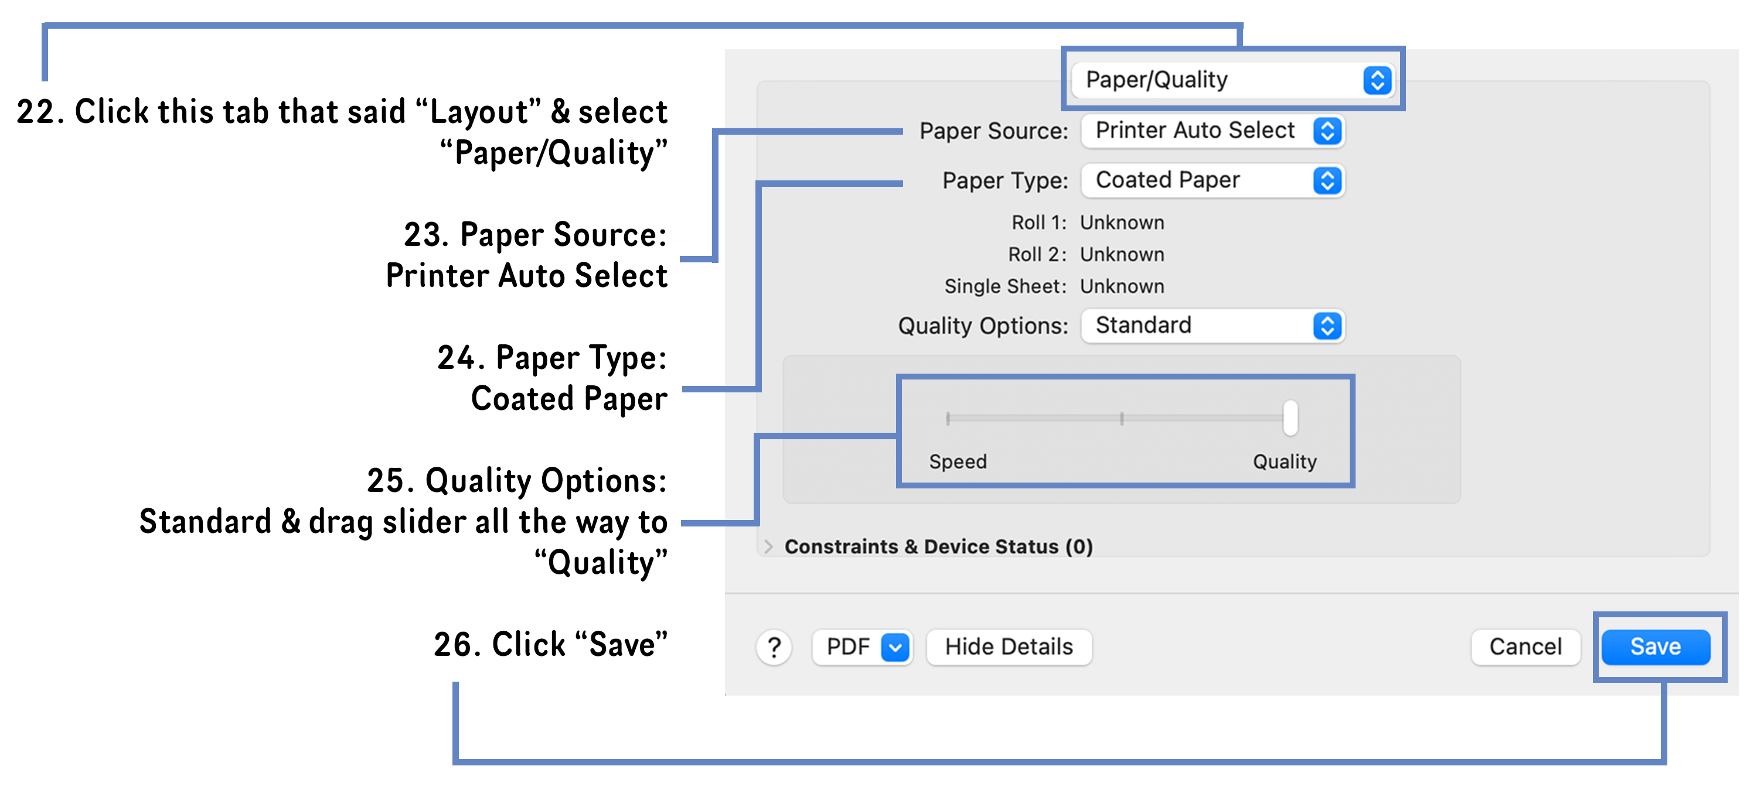Image resolution: width=1757 pixels, height=790 pixels.
Task: Click the Paper/Quality pane selector arrows icon
Action: coord(1378,80)
